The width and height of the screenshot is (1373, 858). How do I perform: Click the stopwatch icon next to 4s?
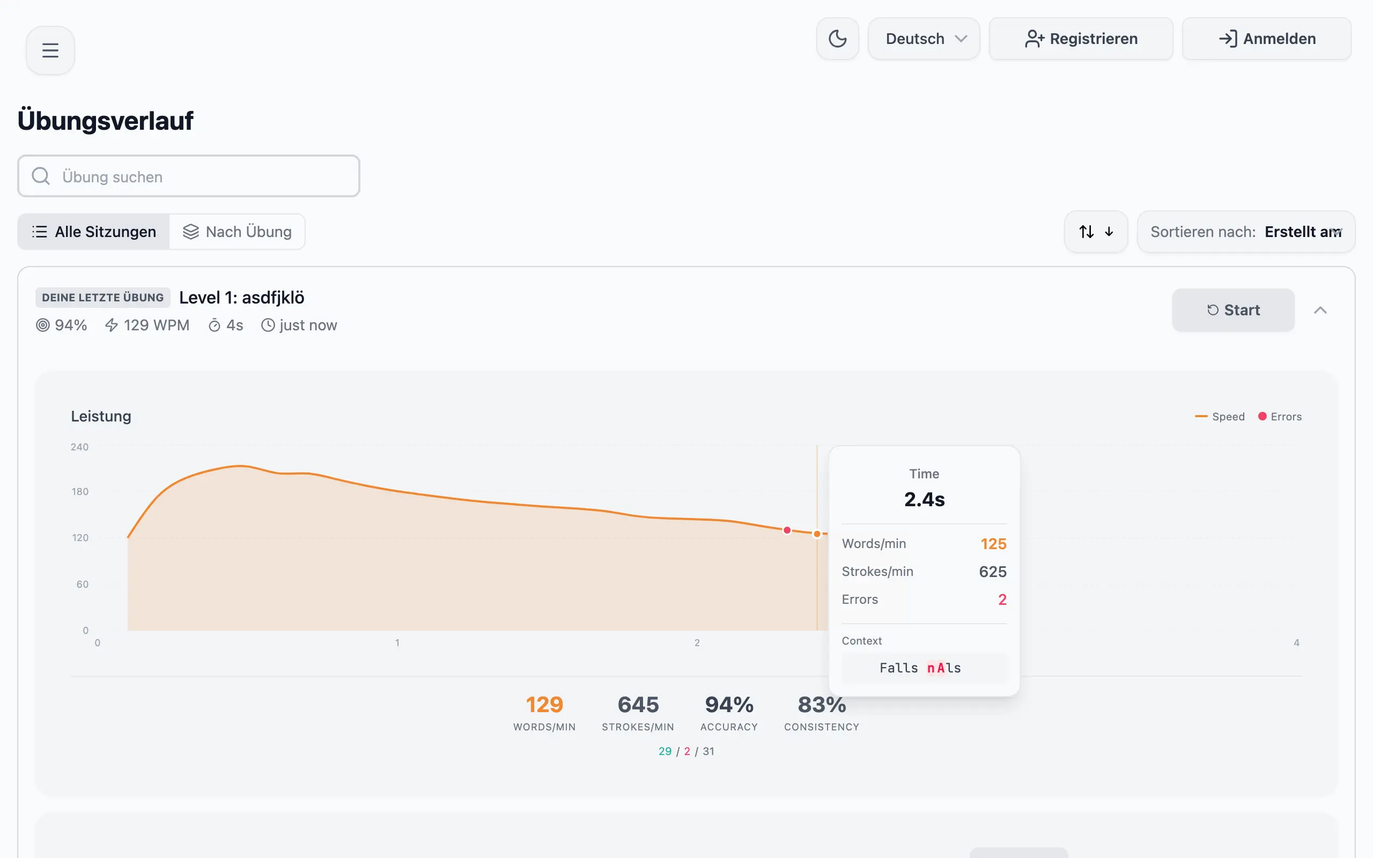214,324
